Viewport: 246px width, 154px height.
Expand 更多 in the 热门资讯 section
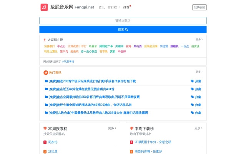point(199,72)
